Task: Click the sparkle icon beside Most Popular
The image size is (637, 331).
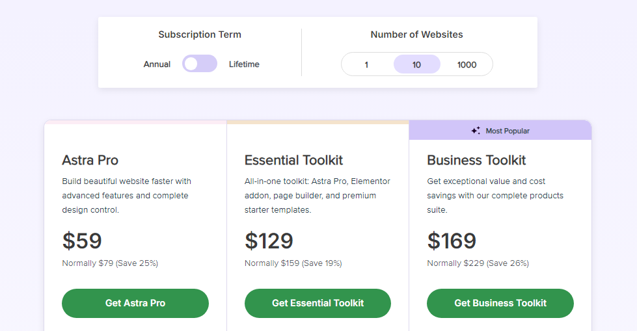Action: click(476, 131)
